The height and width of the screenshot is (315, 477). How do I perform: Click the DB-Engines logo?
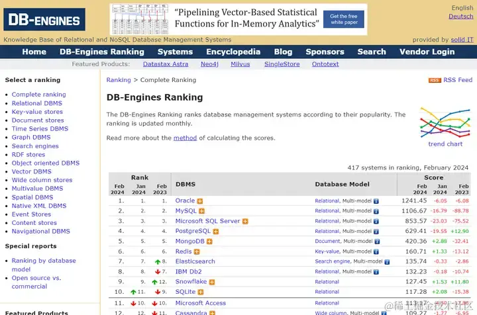[x=44, y=19]
